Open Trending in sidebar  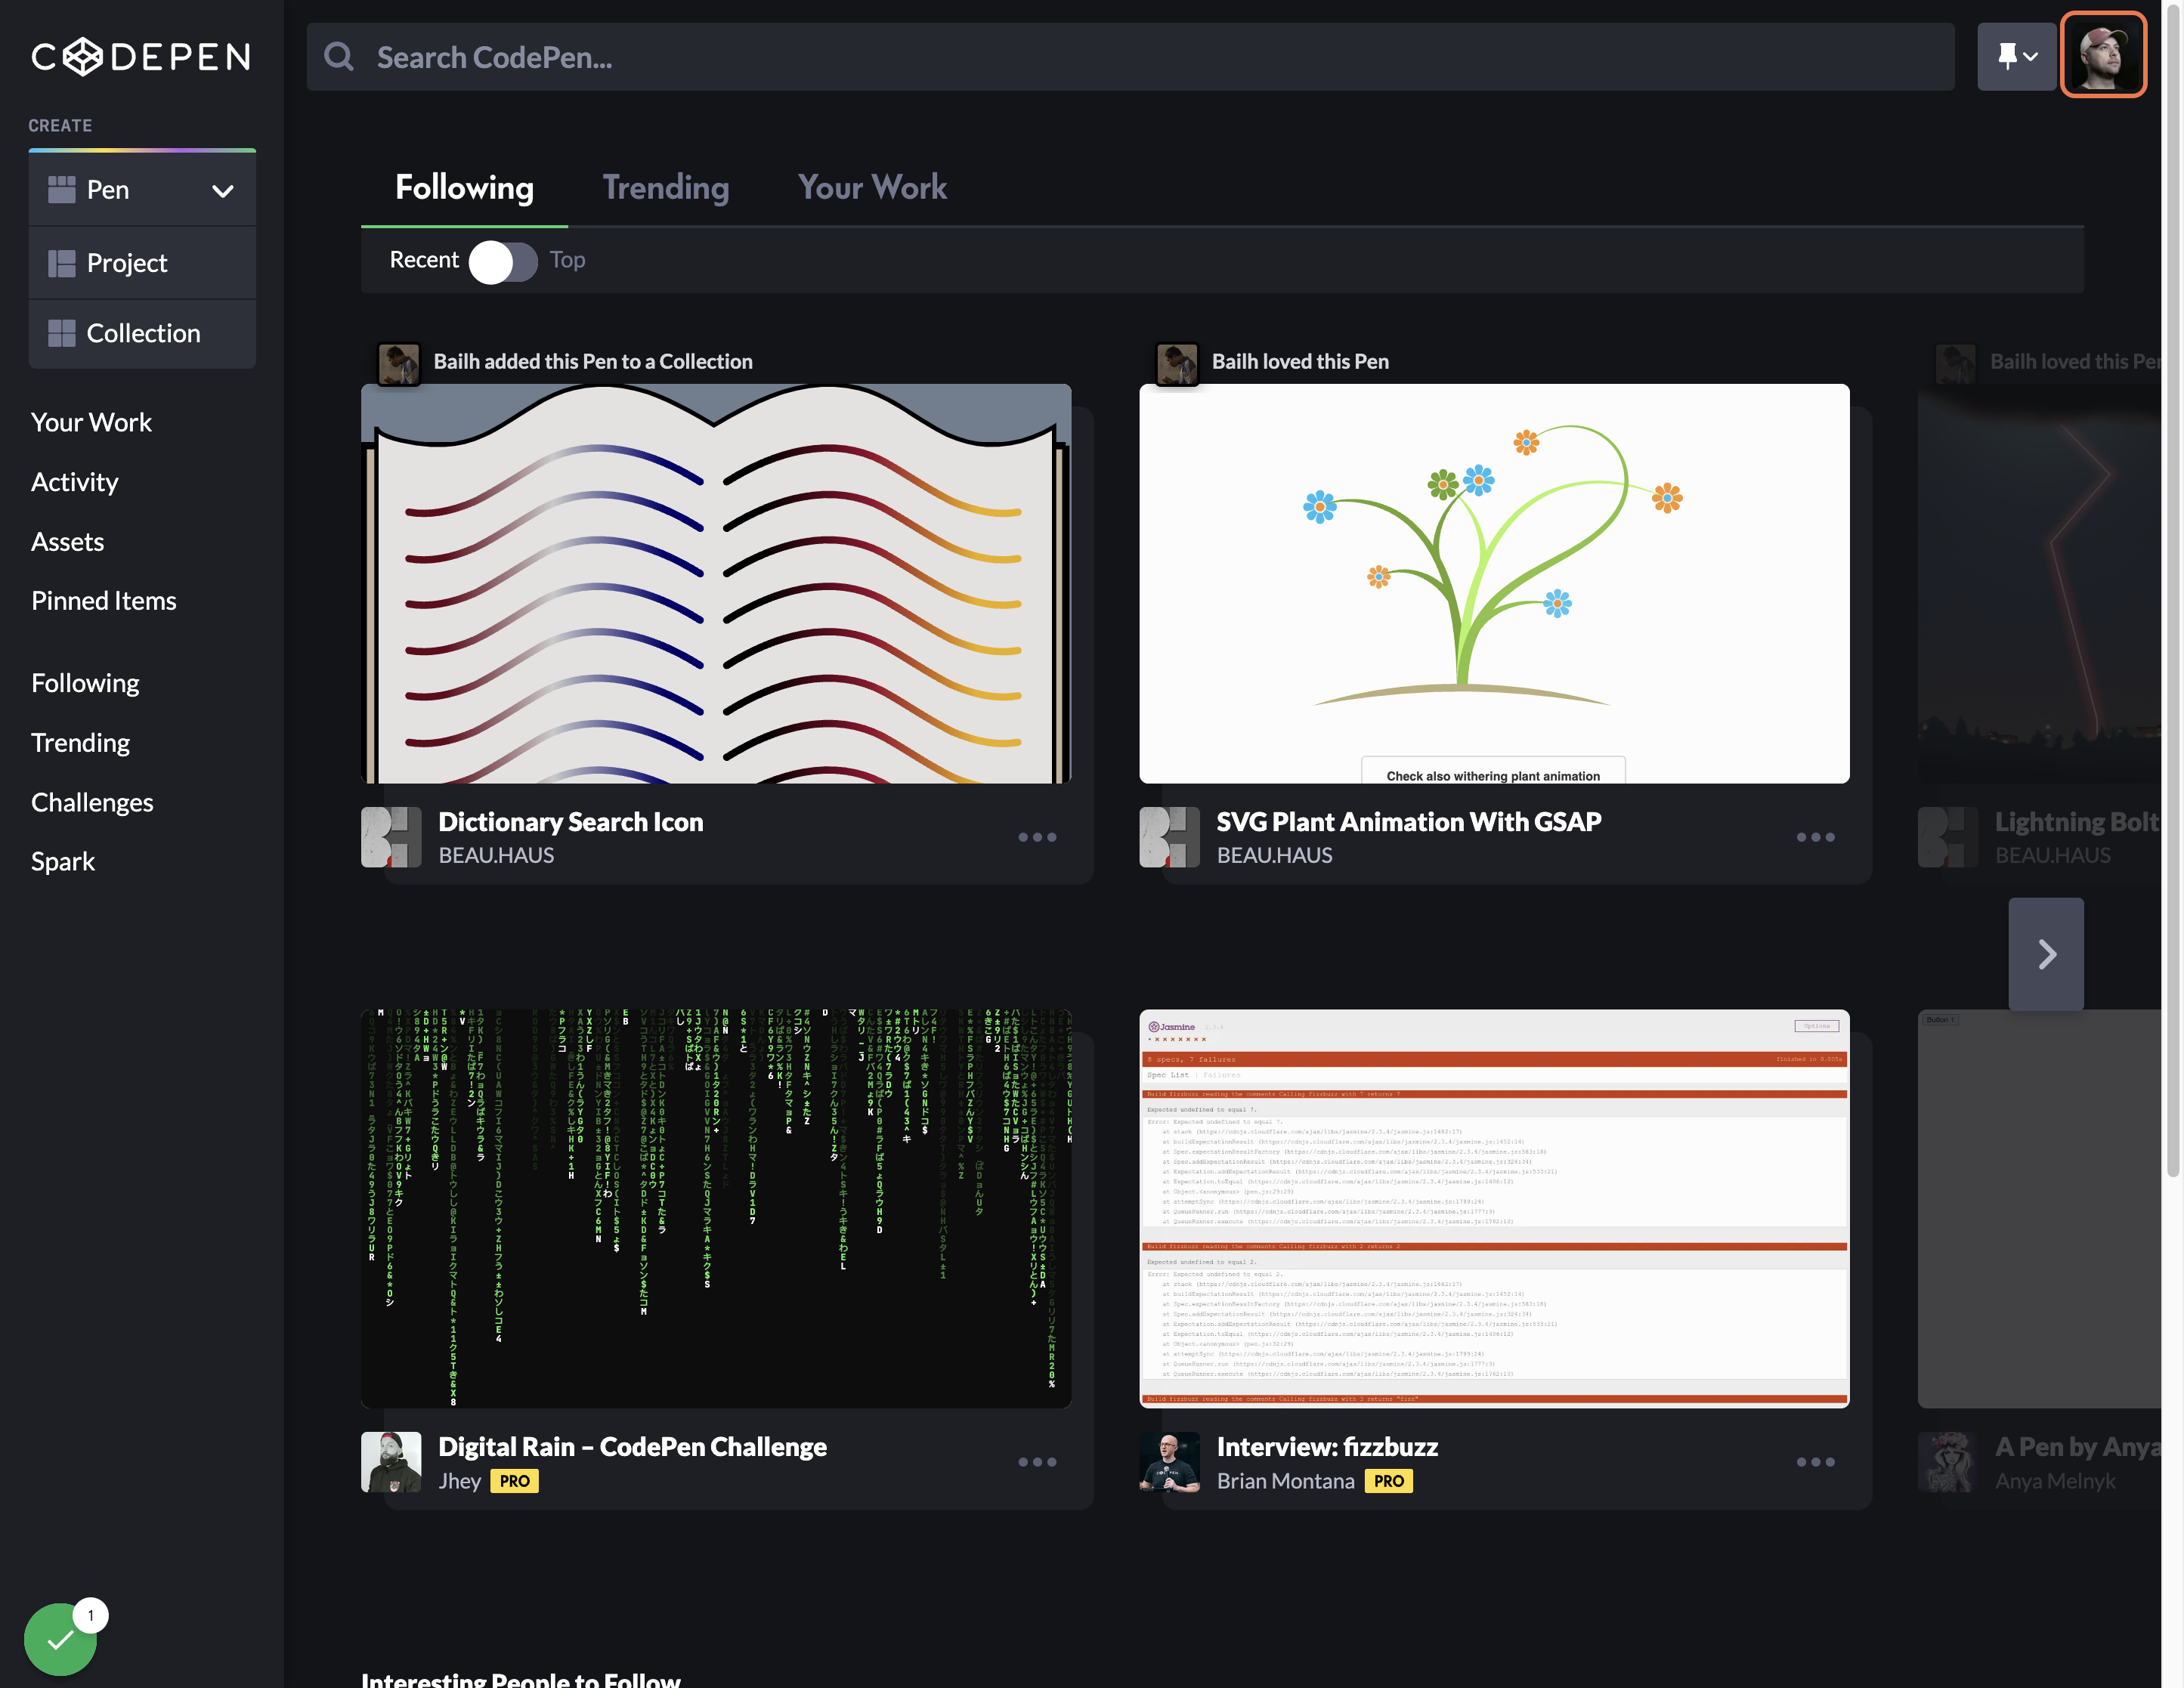pyautogui.click(x=80, y=743)
